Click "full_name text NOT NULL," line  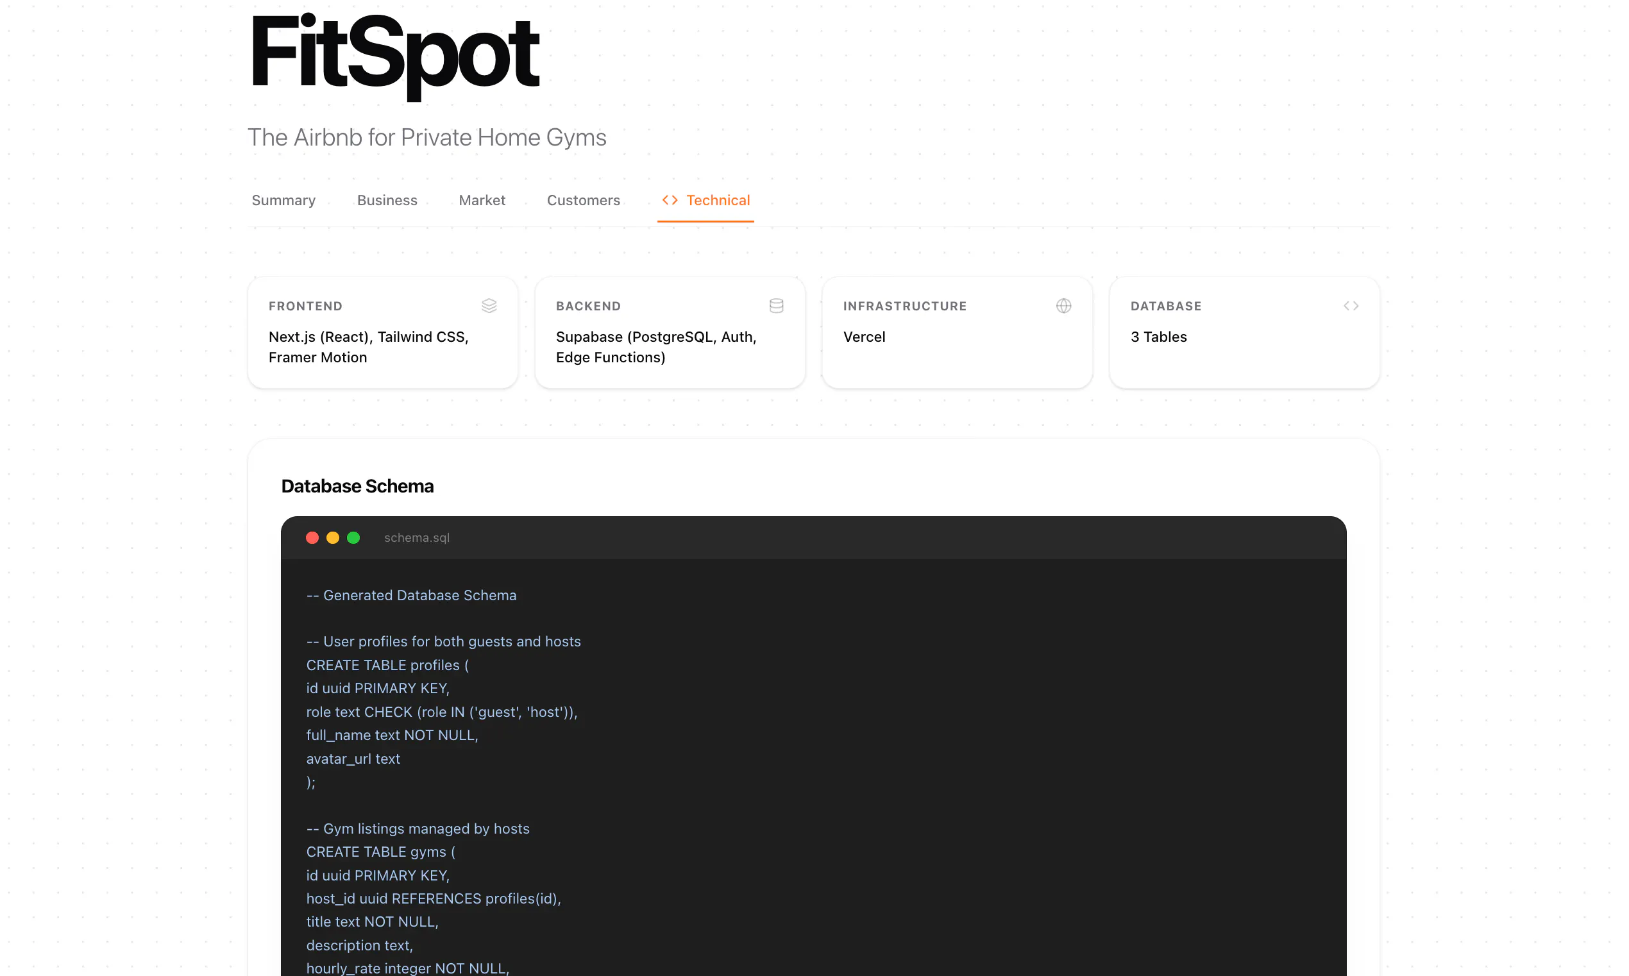(x=392, y=736)
